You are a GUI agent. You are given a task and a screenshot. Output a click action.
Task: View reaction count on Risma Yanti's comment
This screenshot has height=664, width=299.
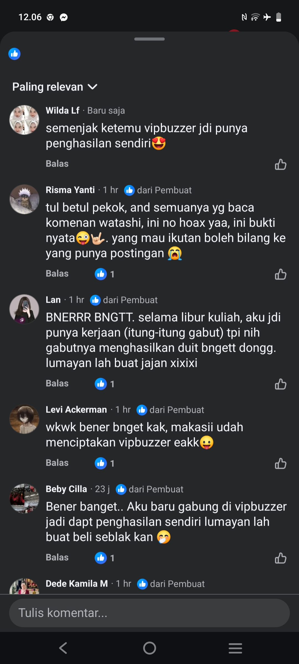[x=105, y=274]
